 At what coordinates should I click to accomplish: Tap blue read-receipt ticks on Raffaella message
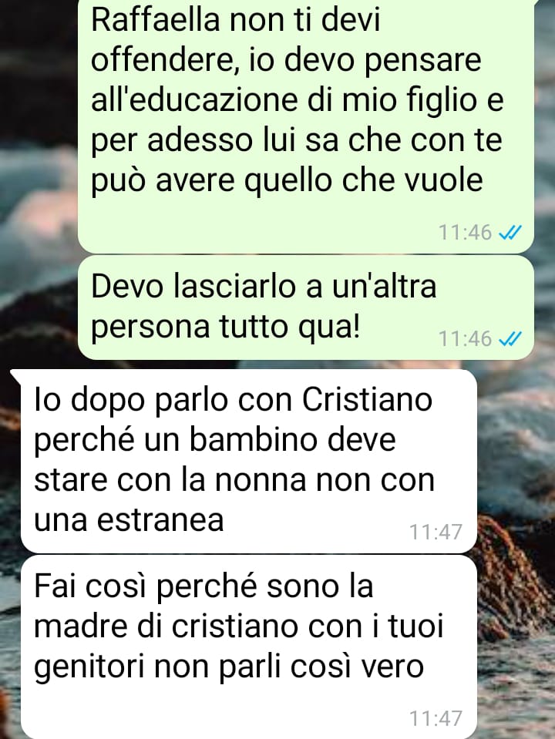tap(510, 233)
